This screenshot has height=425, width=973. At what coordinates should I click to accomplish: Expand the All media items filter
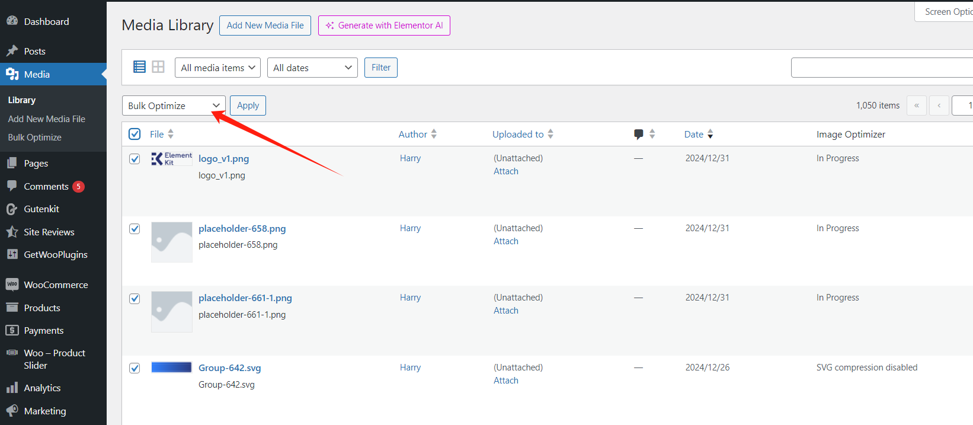(x=217, y=68)
